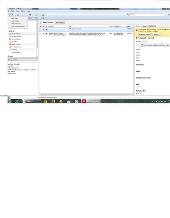Select Needs Review in My Library
170x218 pixels.
point(16,44)
